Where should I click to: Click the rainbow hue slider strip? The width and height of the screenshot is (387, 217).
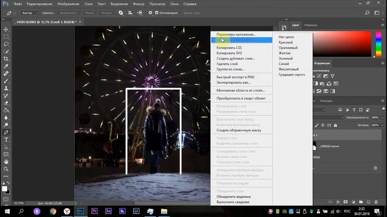coord(379,44)
